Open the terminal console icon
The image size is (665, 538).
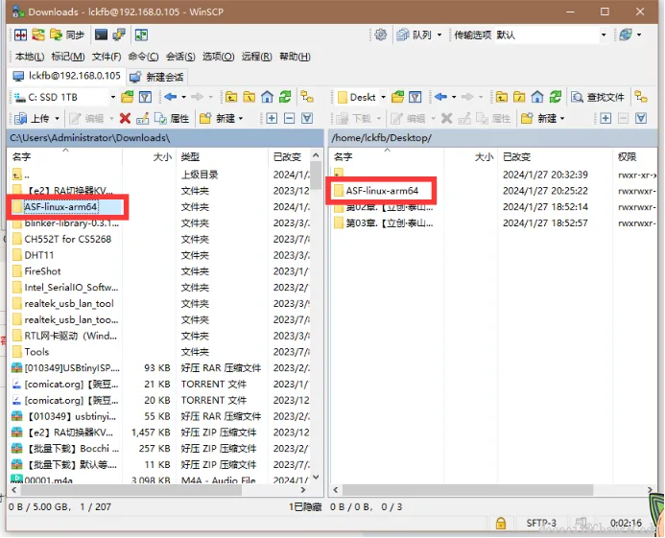(x=101, y=35)
